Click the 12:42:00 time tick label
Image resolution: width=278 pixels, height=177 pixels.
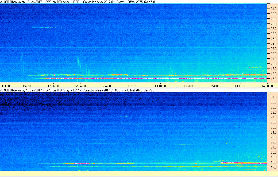107,86
